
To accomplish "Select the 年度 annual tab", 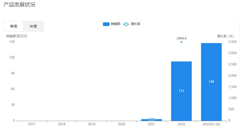I will click(x=33, y=26).
